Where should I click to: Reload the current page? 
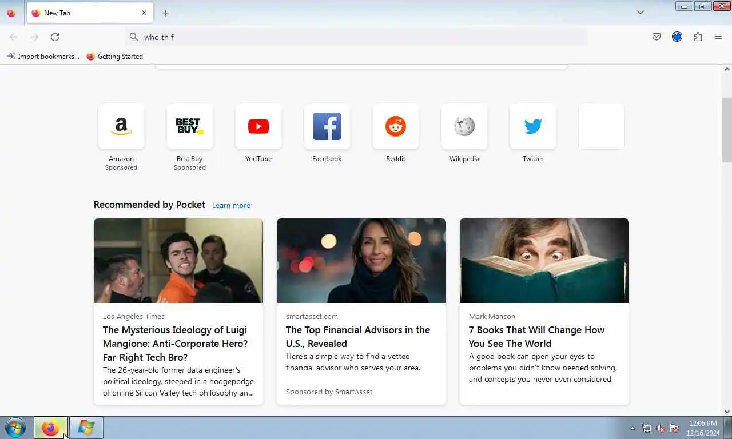click(55, 37)
